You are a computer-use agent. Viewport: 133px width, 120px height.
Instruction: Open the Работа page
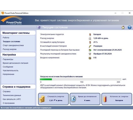pos(6,38)
